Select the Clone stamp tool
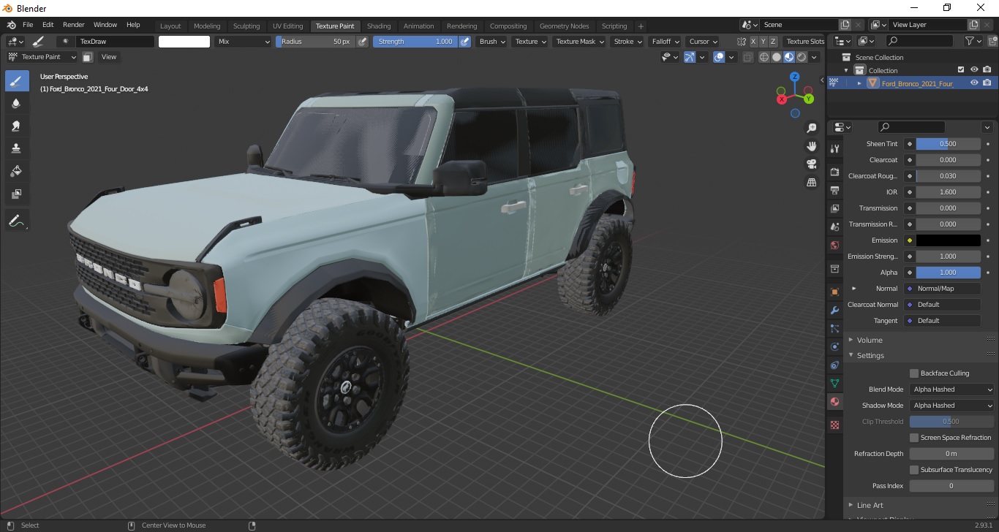The height and width of the screenshot is (532, 999). pos(17,148)
